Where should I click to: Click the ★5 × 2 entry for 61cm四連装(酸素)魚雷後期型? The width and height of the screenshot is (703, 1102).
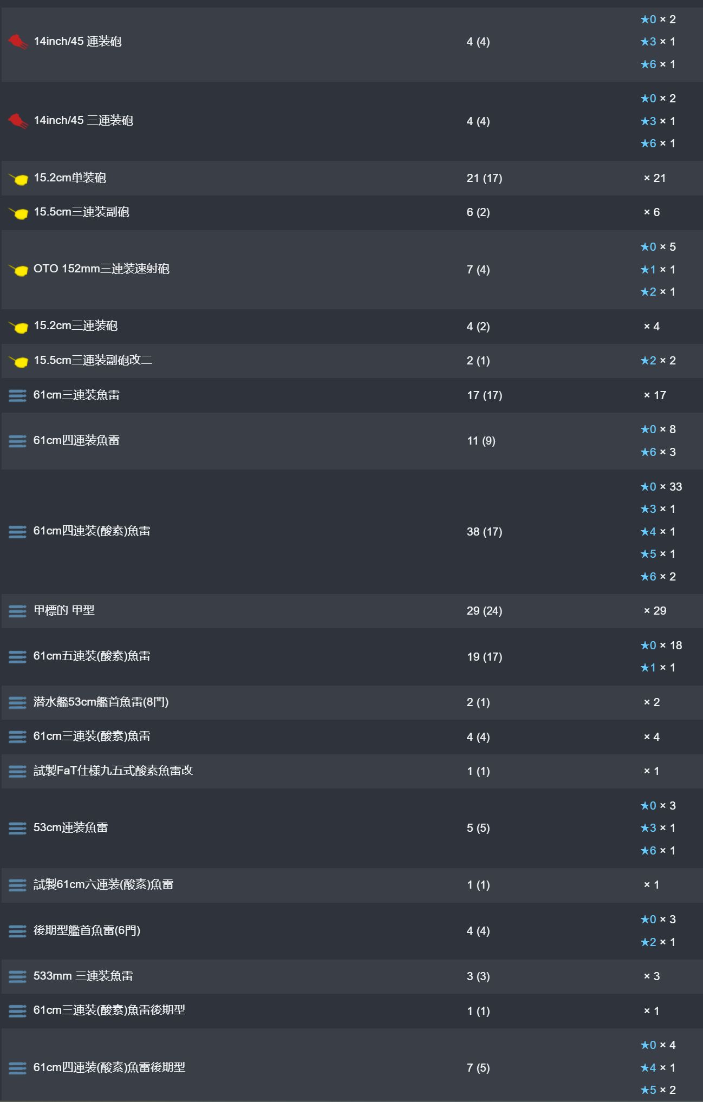coord(658,1090)
